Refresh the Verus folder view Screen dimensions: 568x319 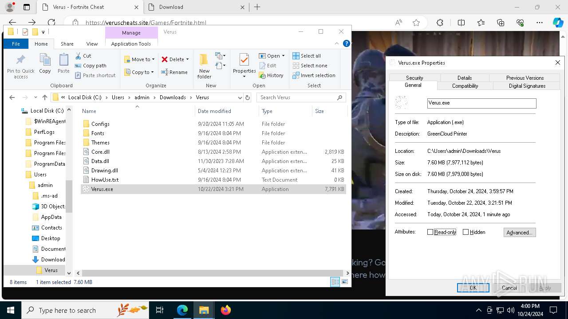click(248, 97)
